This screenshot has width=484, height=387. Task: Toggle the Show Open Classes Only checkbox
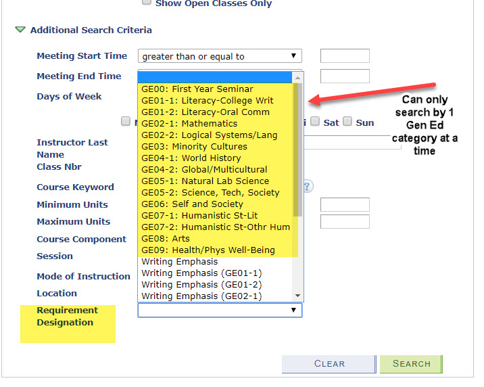[146, 2]
